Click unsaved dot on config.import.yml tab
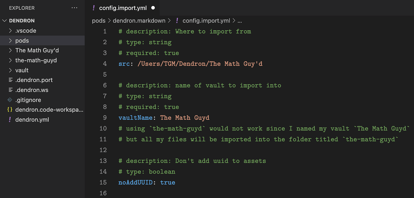 [x=153, y=8]
